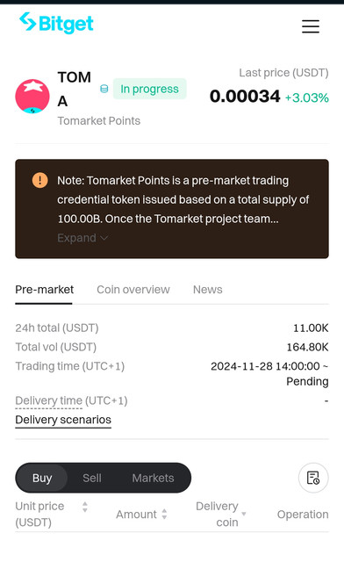The height and width of the screenshot is (562, 344).
Task: Expand the Tomarket Points note
Action: 82,238
